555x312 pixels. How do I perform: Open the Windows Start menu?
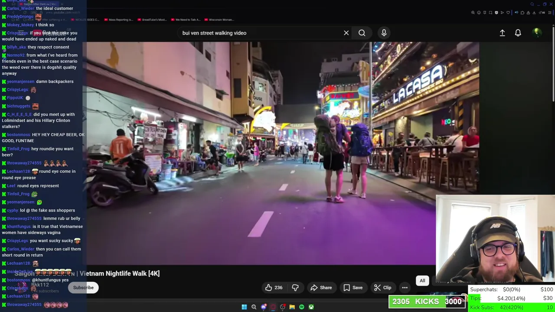[244, 307]
